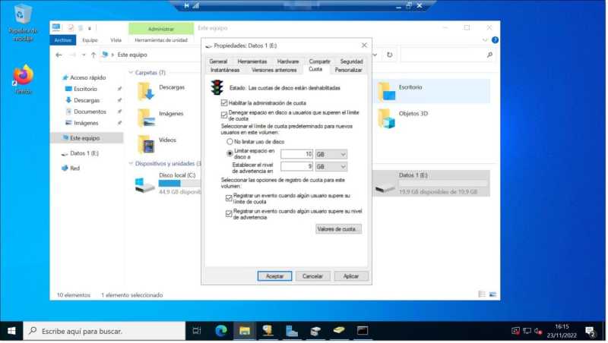Click the Explorer help question mark icon

click(x=495, y=40)
